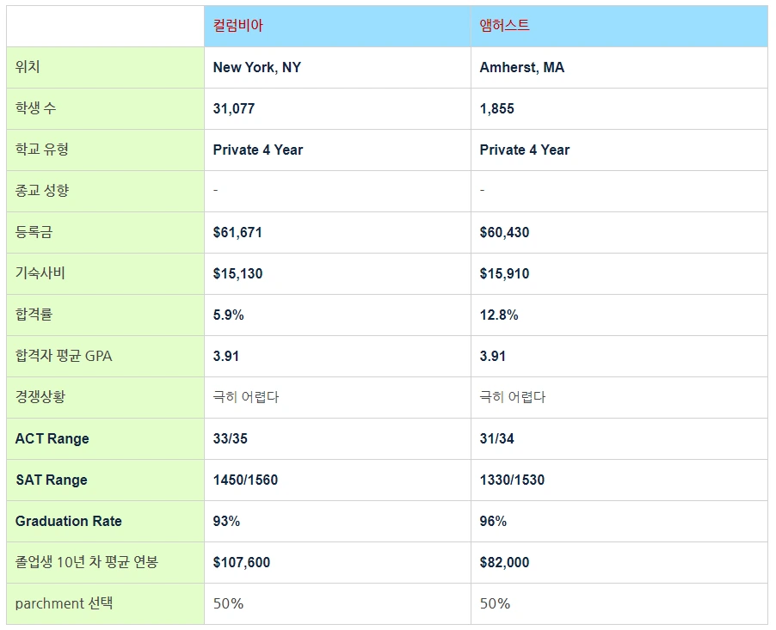Select the SAT Range label
The height and width of the screenshot is (630, 776).
tap(52, 480)
